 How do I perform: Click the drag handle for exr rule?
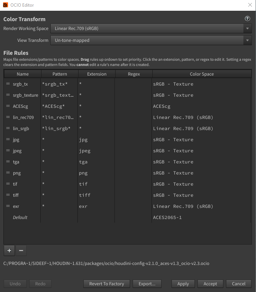8,206
